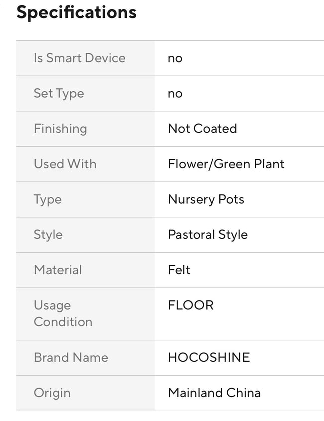Click the "no" value beside Set Type
The image size is (324, 421).
(175, 94)
